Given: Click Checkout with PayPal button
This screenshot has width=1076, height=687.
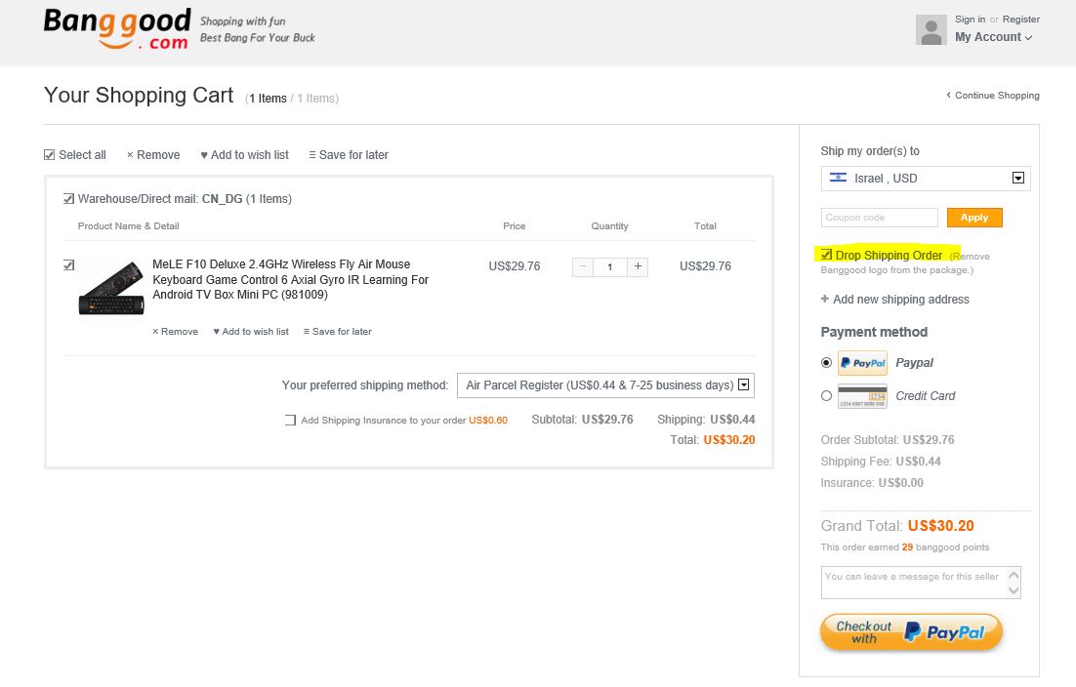Looking at the screenshot, I should point(910,632).
